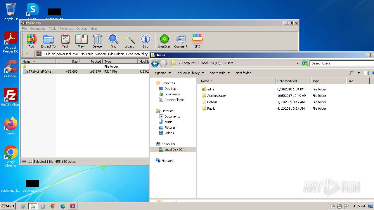374x210 pixels.
Task: Open CCleaner desktop shortcut
Action: point(11,69)
